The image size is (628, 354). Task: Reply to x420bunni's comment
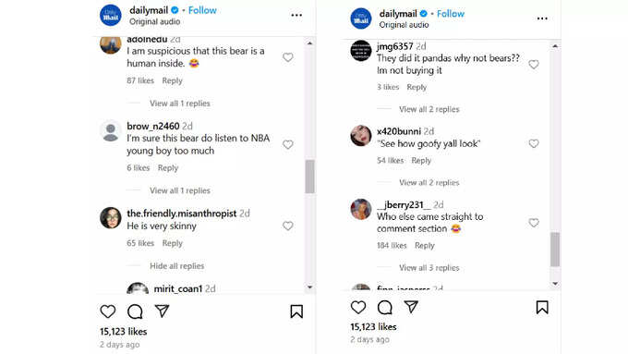point(421,160)
